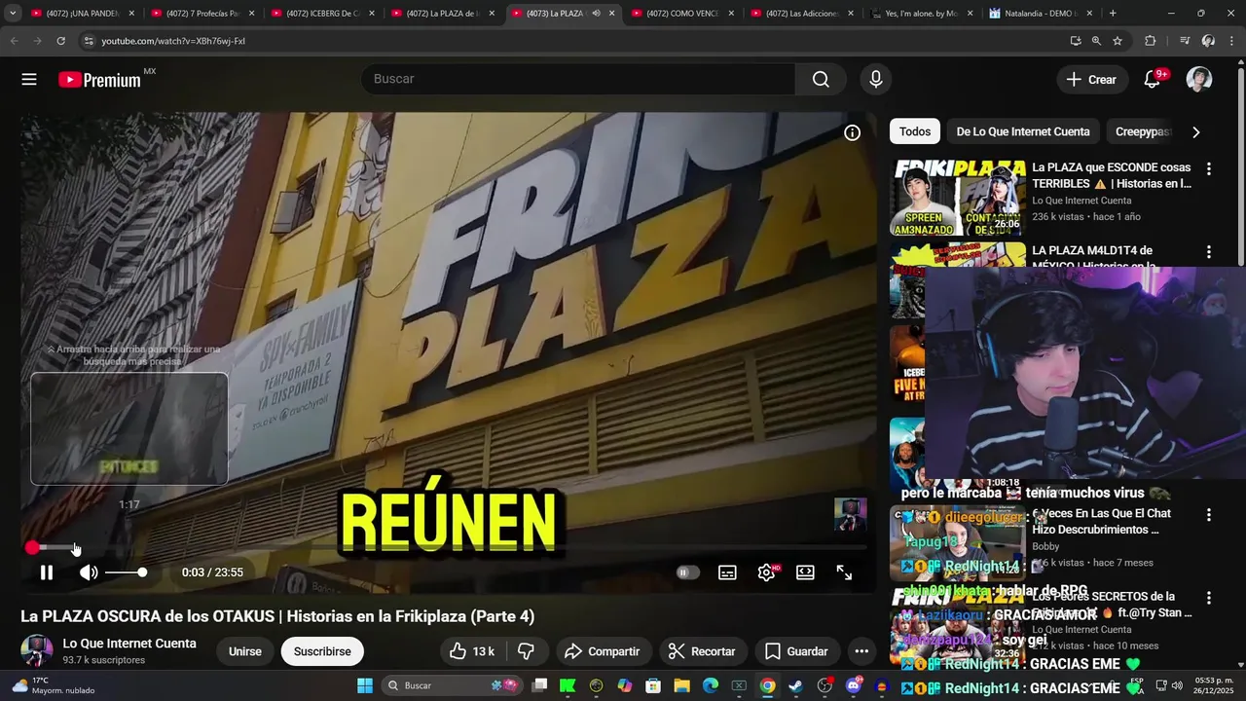Toggle subtitles on the player
The width and height of the screenshot is (1246, 701).
727,572
